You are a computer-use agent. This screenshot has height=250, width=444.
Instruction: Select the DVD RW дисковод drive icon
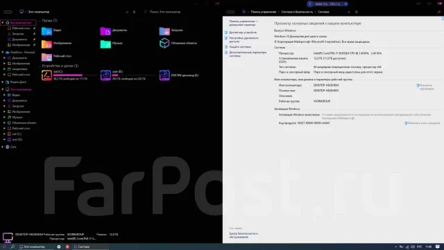[x=164, y=75]
